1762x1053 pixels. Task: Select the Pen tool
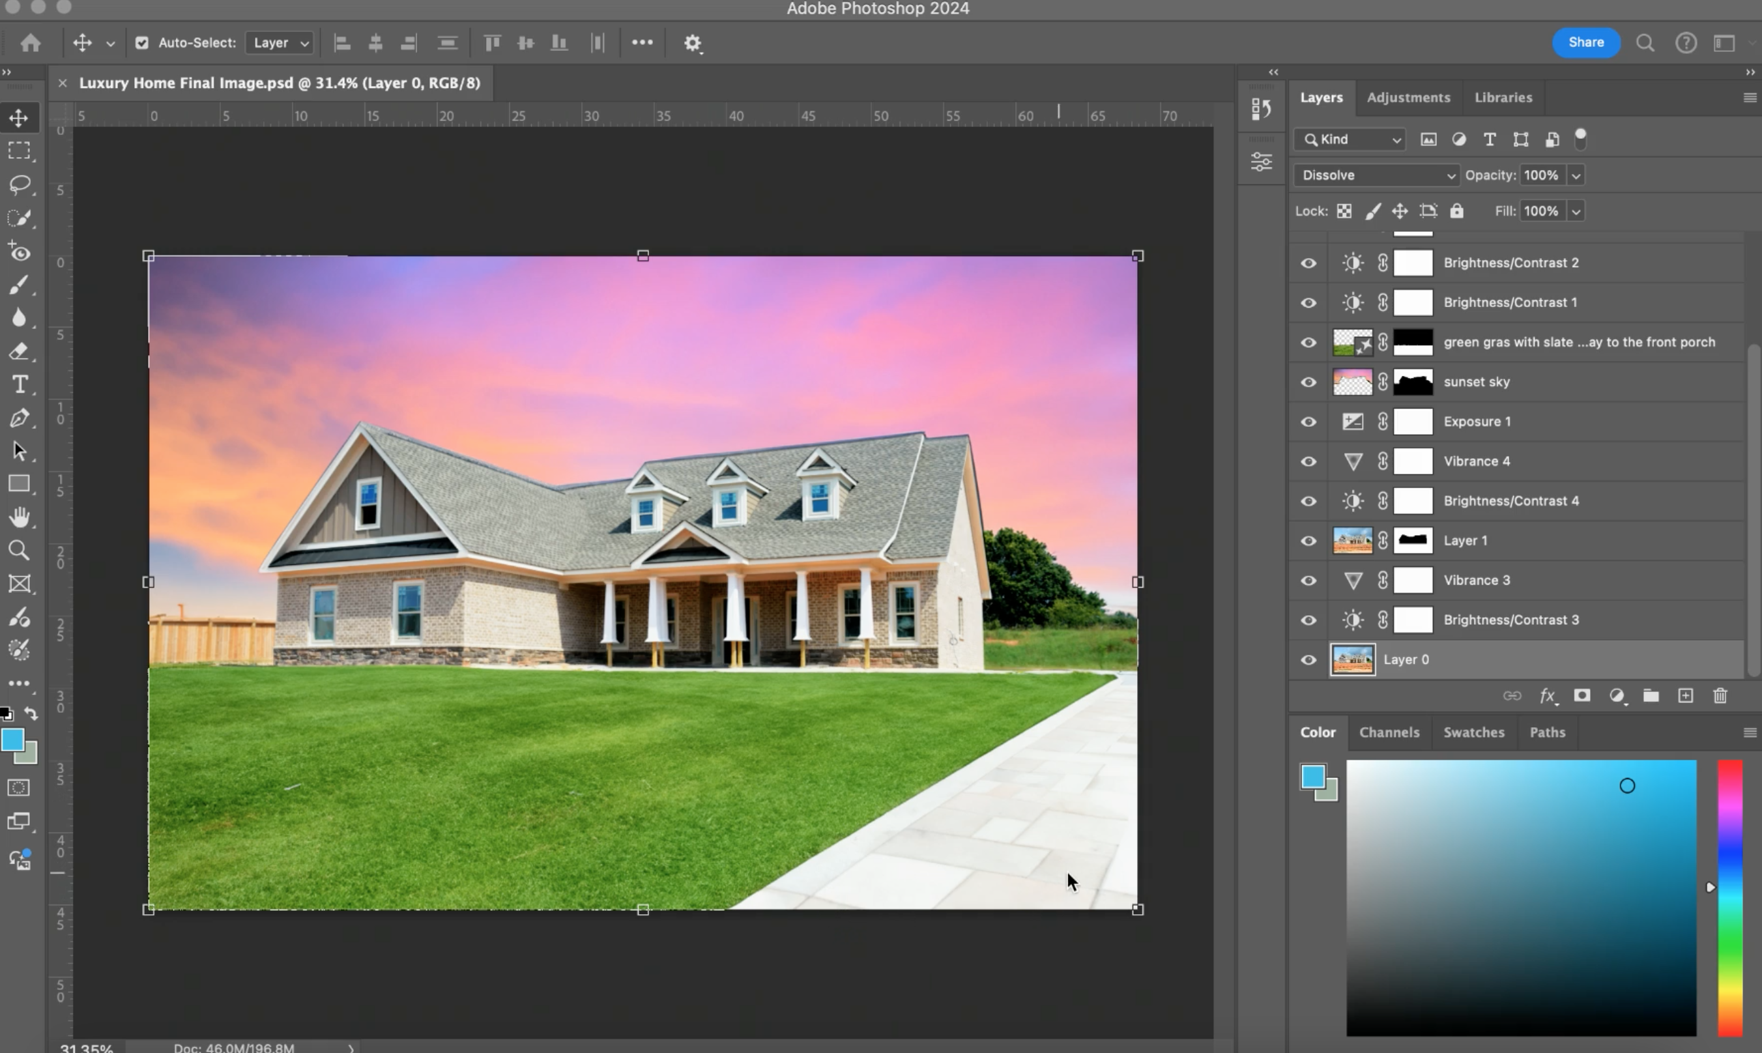[19, 418]
